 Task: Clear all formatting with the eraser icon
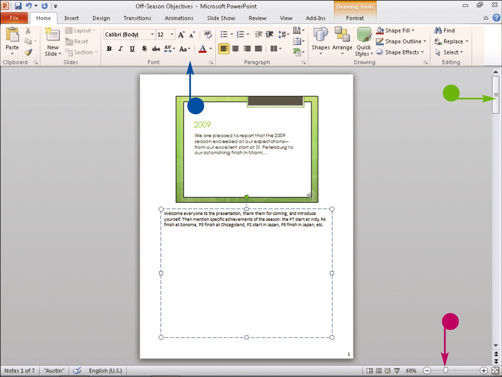tap(208, 35)
